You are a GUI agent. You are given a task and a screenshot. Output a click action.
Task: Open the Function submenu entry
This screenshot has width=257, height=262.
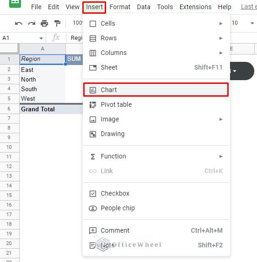tap(156, 156)
